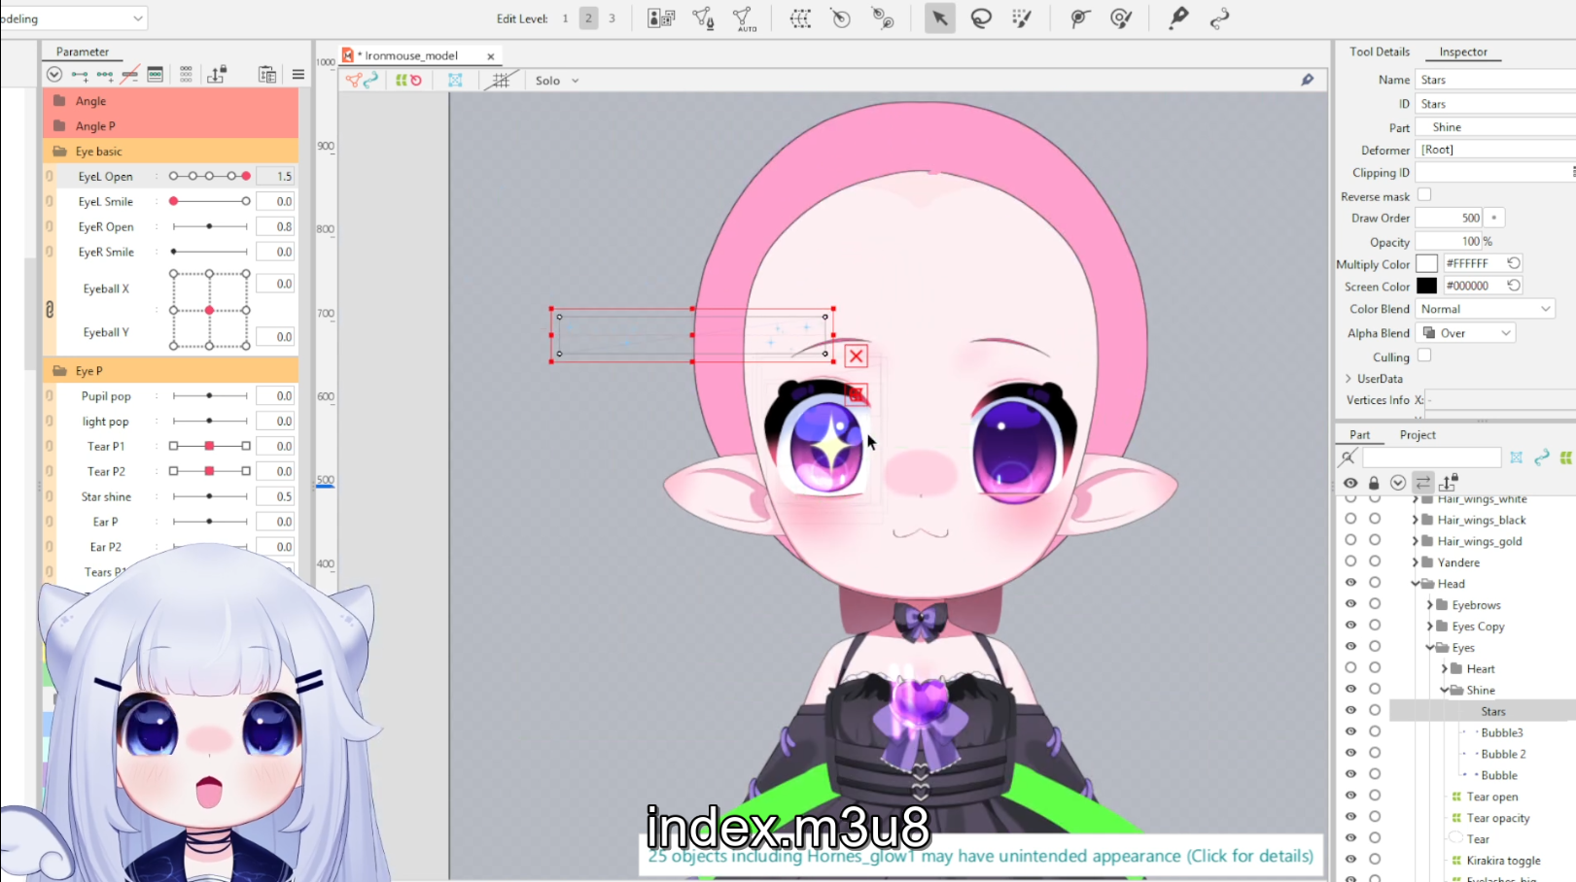Expand the UserData section
Image resolution: width=1576 pixels, height=882 pixels.
(x=1348, y=379)
